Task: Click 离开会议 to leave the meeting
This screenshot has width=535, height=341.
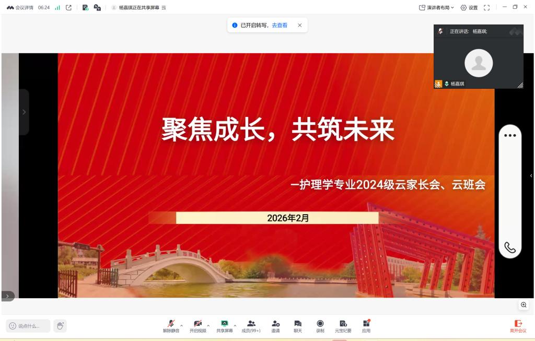Action: click(x=518, y=326)
